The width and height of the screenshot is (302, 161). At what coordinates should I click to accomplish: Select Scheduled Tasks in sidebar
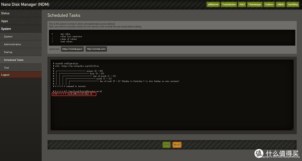21,60
